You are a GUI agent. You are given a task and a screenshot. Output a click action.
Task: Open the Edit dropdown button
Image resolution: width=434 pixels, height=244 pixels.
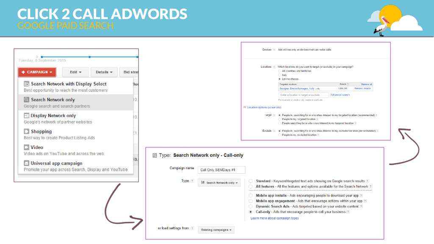tap(75, 72)
